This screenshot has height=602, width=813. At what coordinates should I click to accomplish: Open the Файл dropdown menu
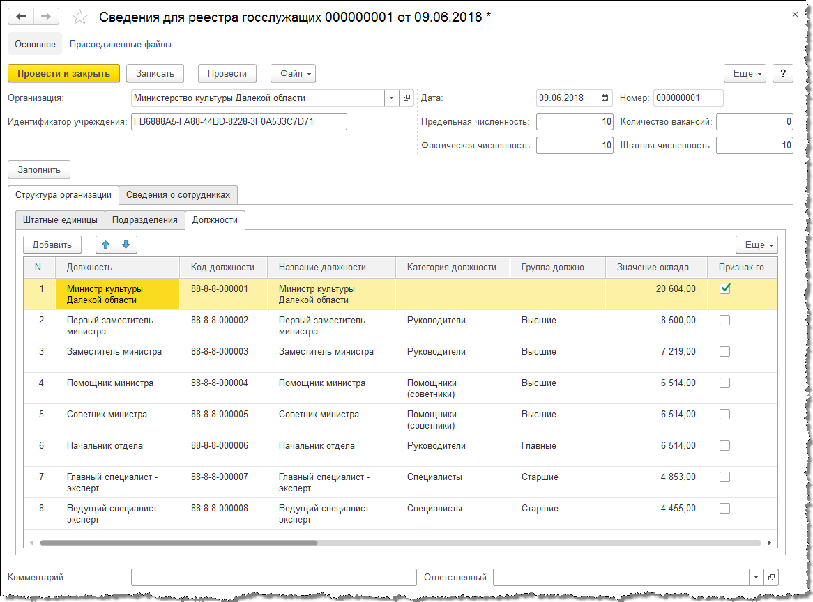click(293, 73)
